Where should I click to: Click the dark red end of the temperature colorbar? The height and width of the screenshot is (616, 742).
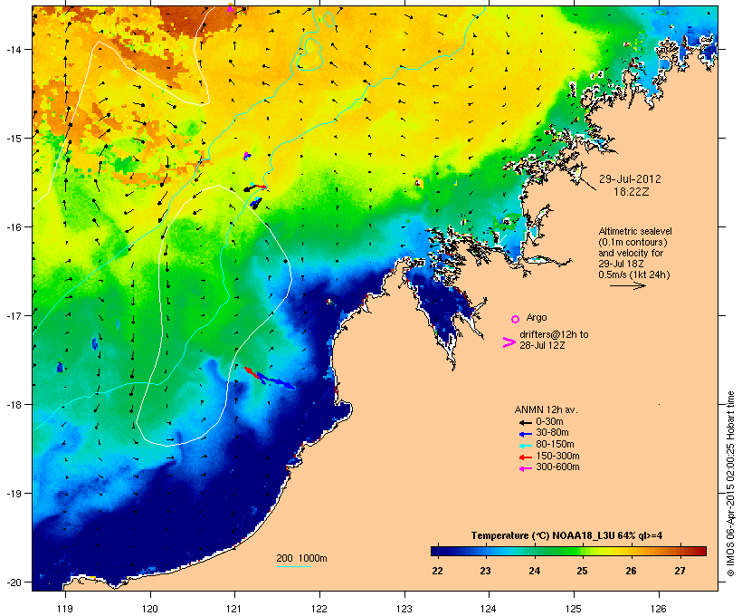pyautogui.click(x=700, y=551)
